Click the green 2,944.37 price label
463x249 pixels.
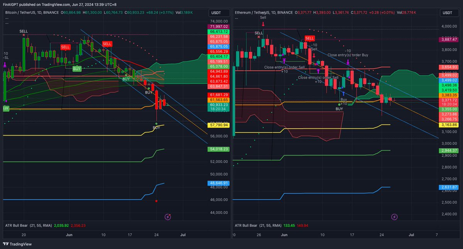448,150
